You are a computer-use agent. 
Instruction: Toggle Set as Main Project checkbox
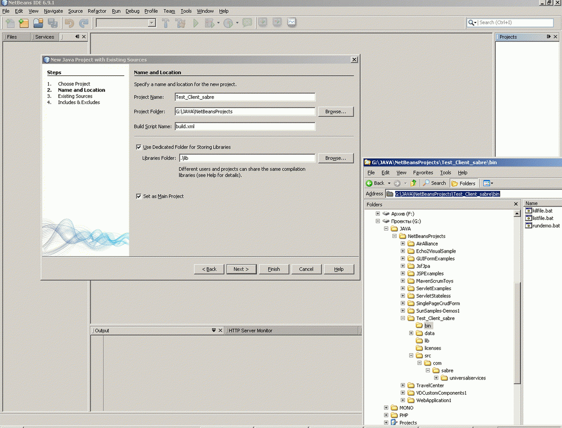139,196
